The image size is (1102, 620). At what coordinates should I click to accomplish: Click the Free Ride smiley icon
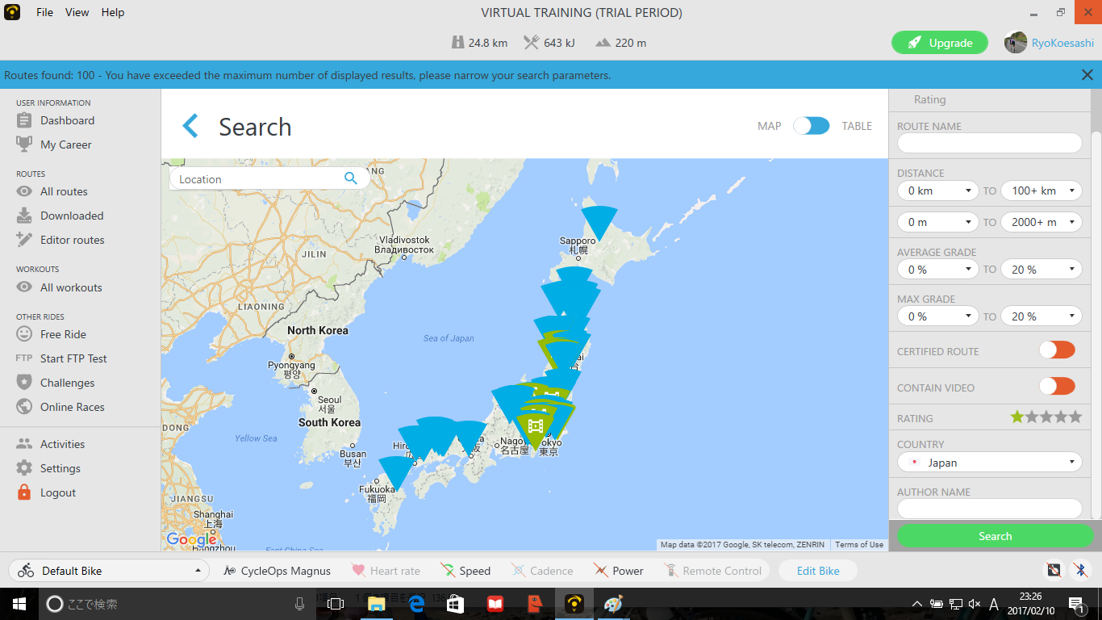pyautogui.click(x=24, y=334)
